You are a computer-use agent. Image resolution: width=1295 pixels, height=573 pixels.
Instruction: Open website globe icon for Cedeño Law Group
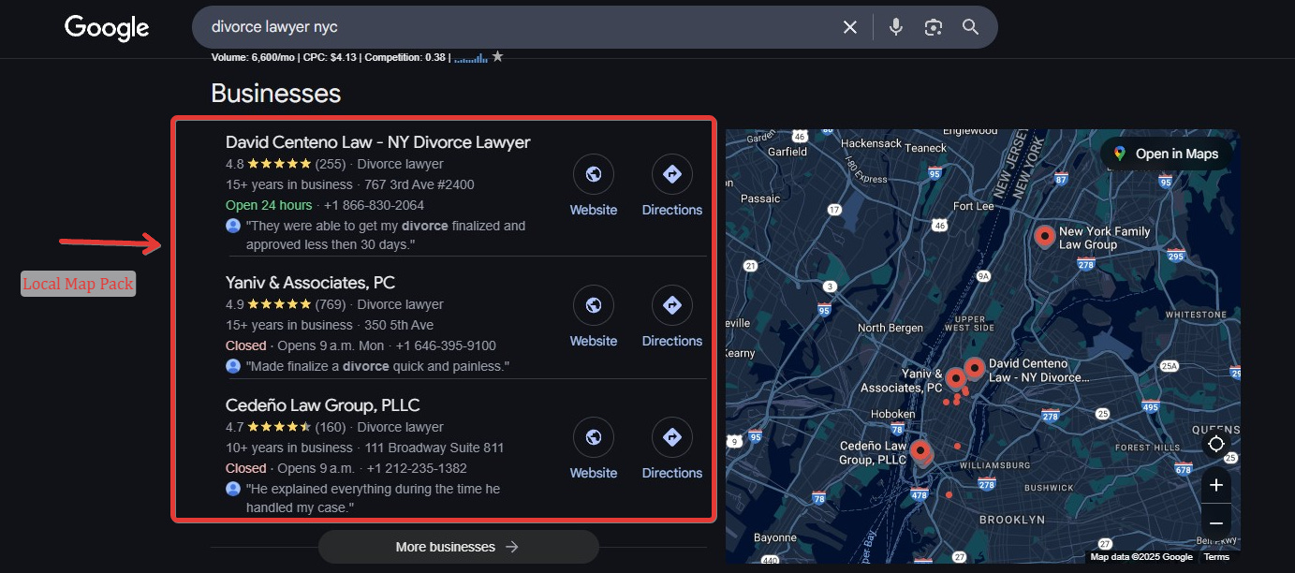point(594,437)
